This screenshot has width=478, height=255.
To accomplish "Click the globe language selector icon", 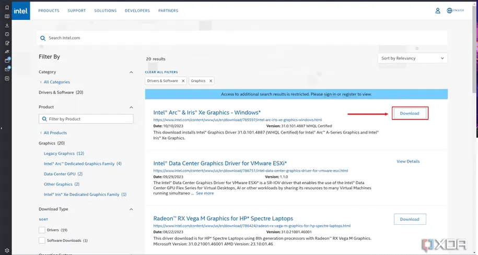I will [449, 10].
